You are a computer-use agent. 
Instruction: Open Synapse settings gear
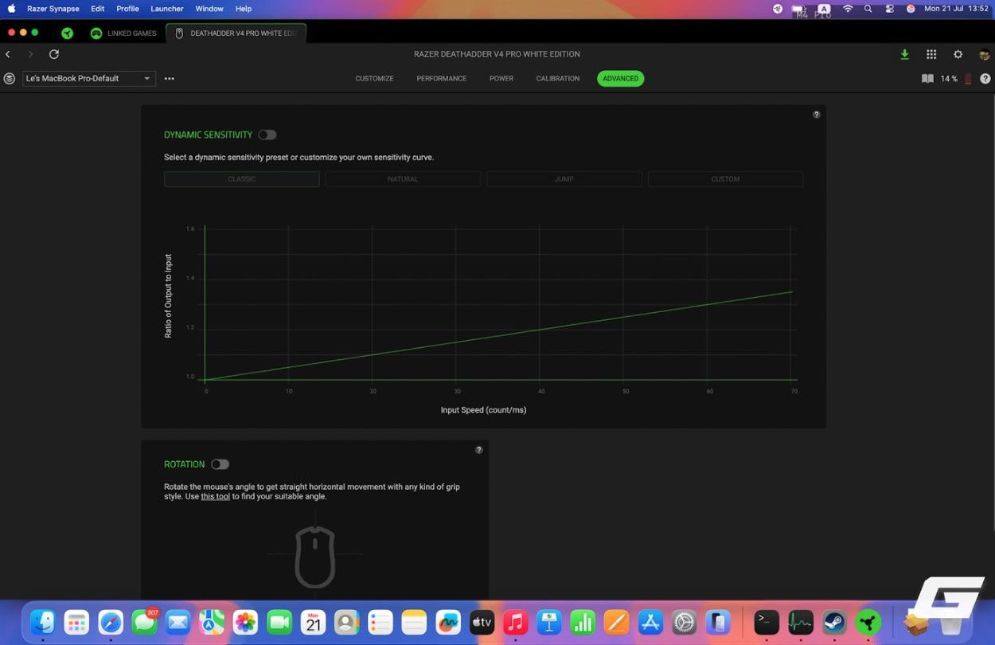(x=958, y=54)
